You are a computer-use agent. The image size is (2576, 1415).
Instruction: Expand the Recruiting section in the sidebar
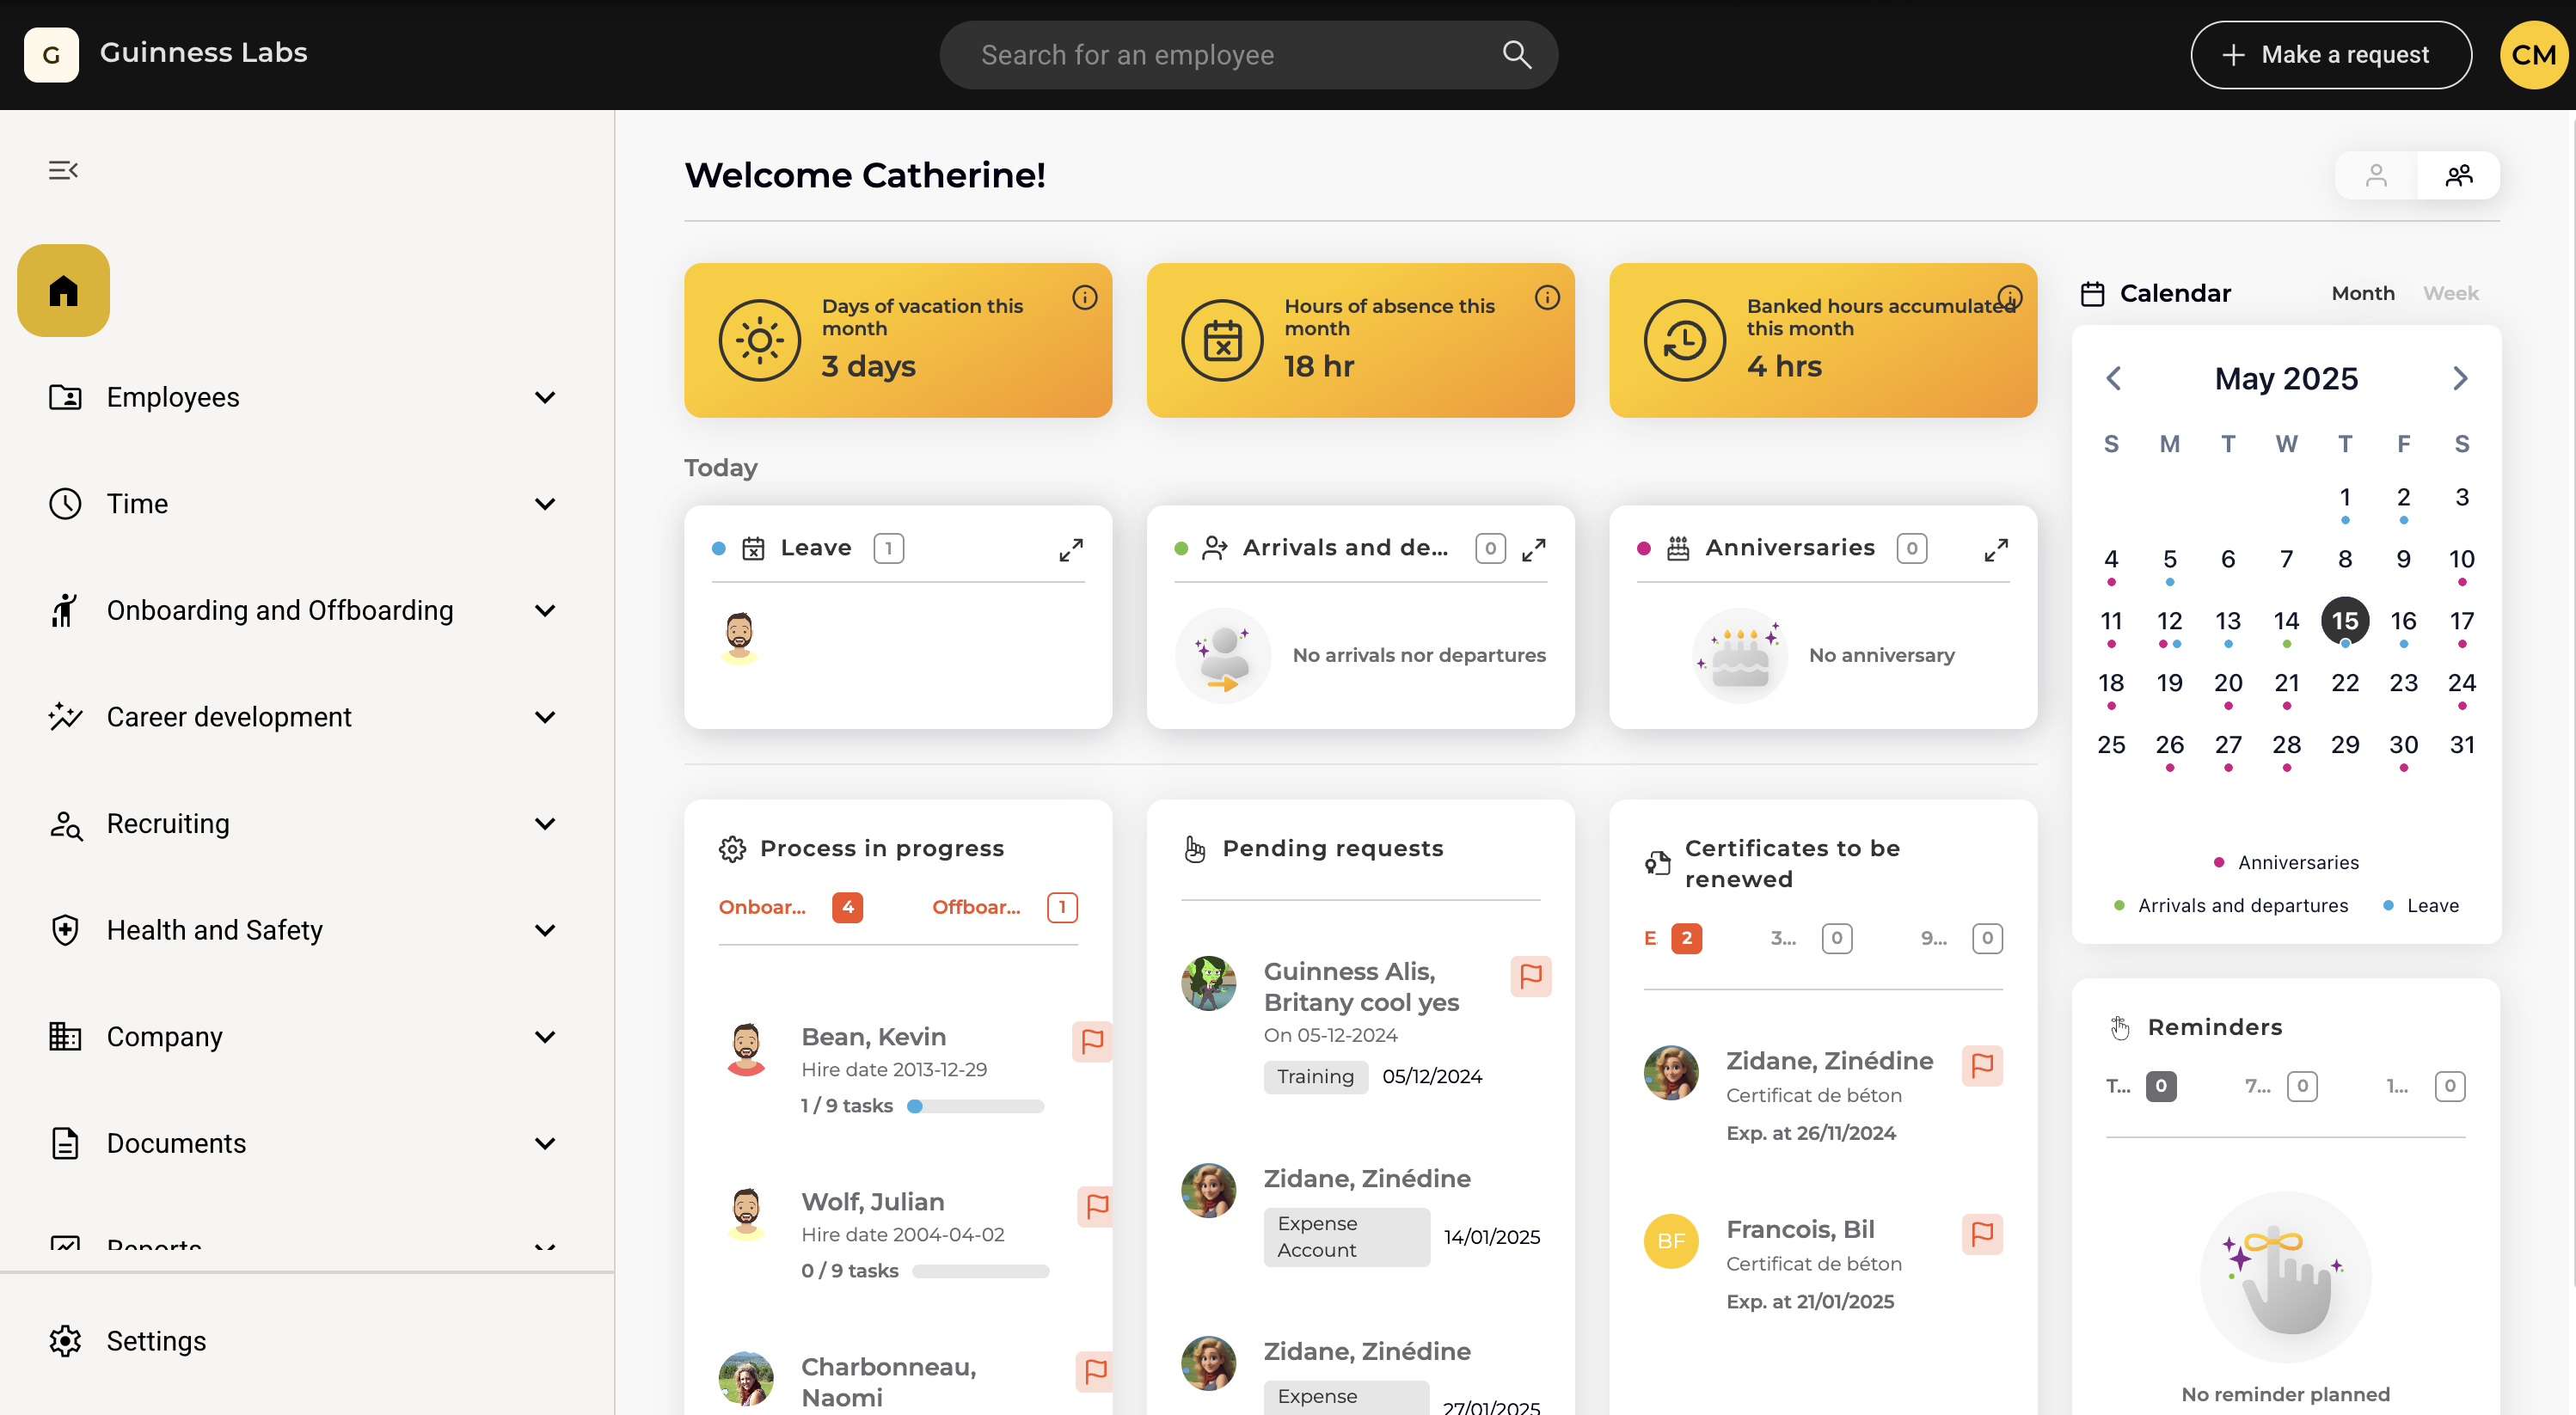[x=545, y=823]
